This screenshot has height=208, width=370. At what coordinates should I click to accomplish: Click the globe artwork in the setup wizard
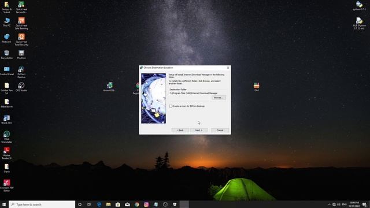[153, 98]
